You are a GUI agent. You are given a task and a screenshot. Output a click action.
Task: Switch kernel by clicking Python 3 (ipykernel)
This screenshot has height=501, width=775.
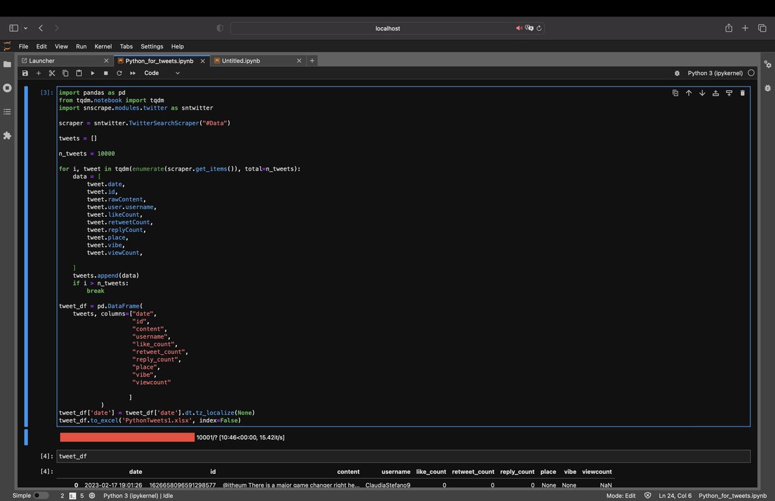[x=715, y=74]
